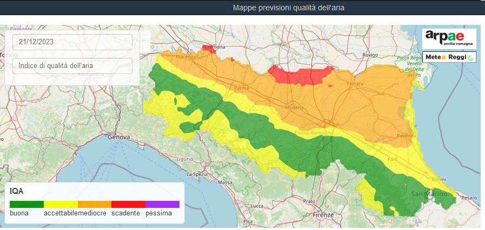Expand the Indice di qualità dell'aria selector
Screen dimensions: 485x230
point(72,66)
